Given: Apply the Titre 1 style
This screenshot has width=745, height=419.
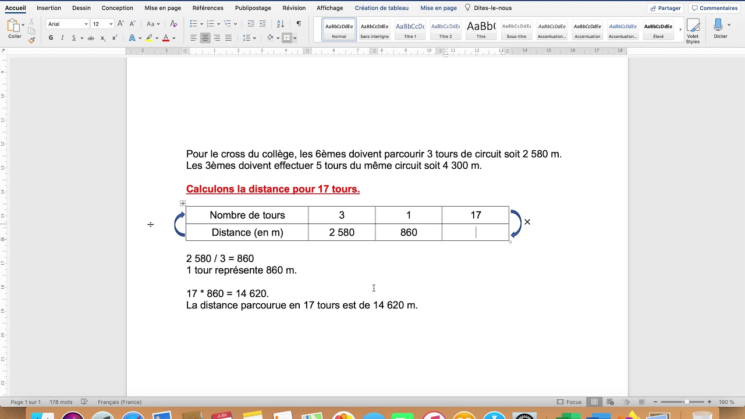Looking at the screenshot, I should [x=410, y=30].
